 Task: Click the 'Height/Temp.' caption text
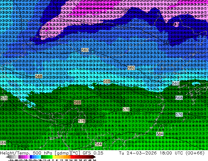click(x=14, y=153)
